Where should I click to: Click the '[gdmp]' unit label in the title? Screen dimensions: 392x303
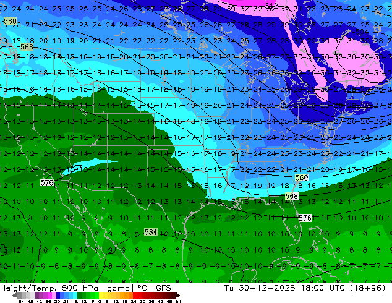point(119,288)
